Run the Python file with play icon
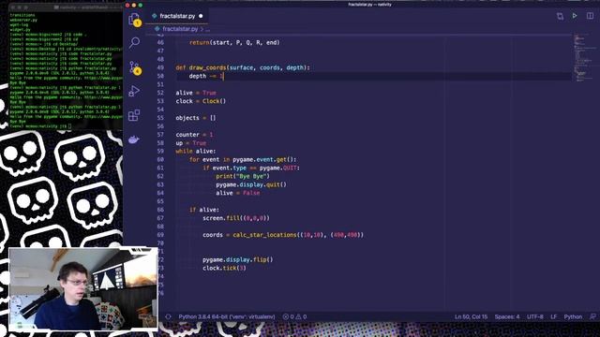 click(x=575, y=16)
